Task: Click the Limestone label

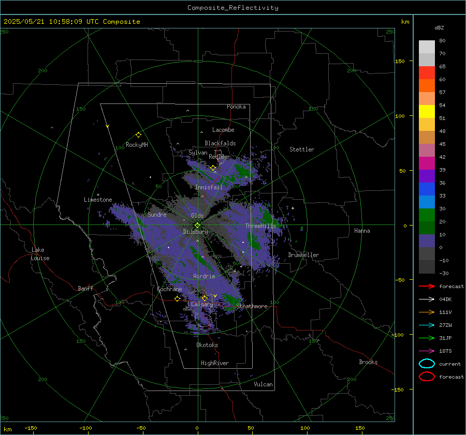Action: point(98,200)
